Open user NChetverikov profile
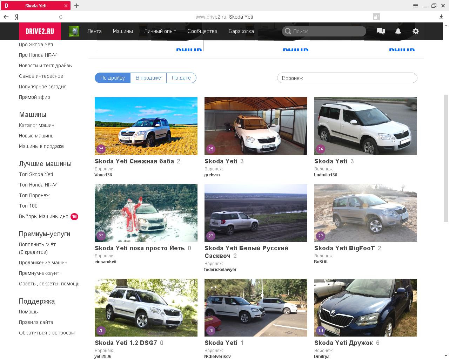Image resolution: width=449 pixels, height=359 pixels. point(217,356)
